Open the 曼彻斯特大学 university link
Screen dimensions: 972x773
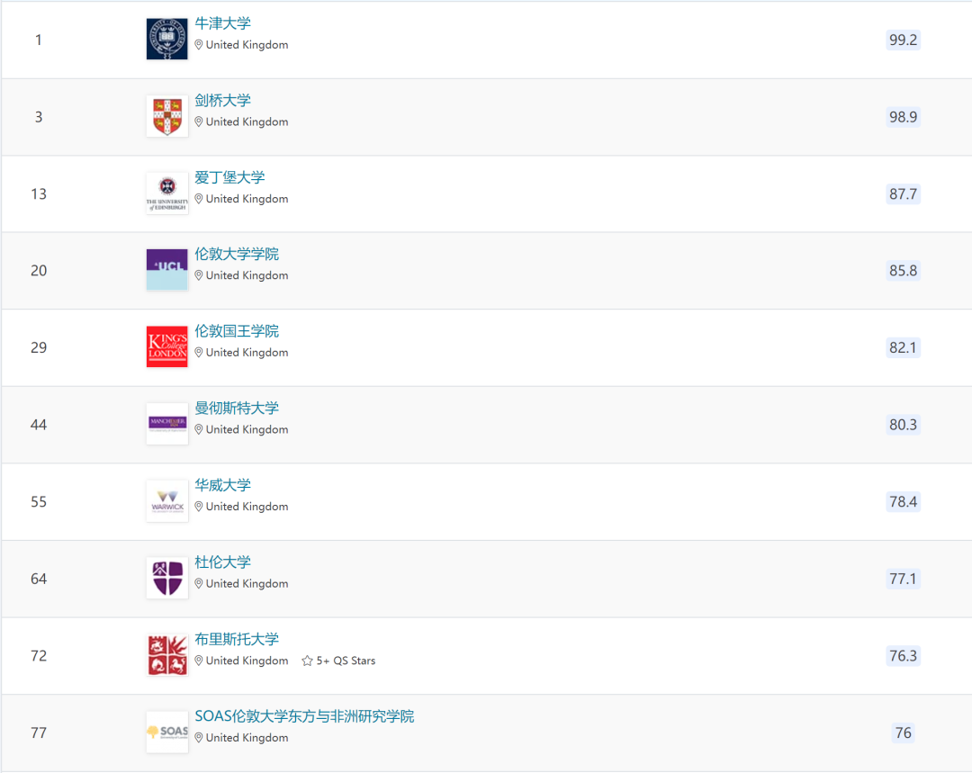click(237, 408)
